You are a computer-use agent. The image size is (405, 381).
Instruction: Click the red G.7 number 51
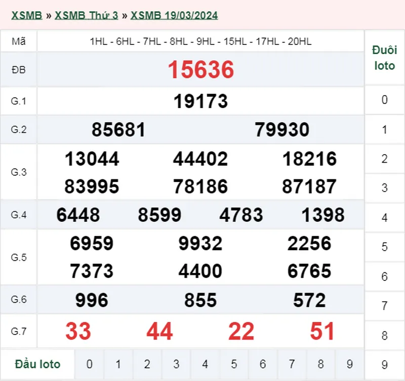click(x=322, y=331)
